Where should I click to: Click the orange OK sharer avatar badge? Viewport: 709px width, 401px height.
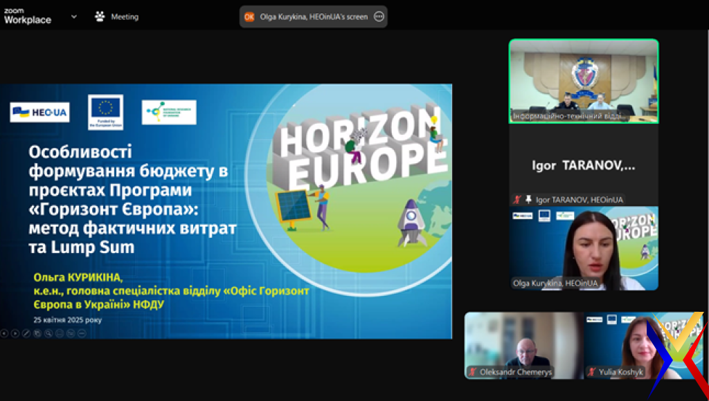(x=249, y=17)
